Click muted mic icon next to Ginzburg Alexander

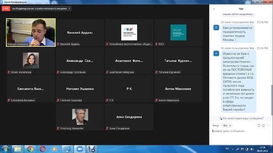pyautogui.click(x=58, y=128)
